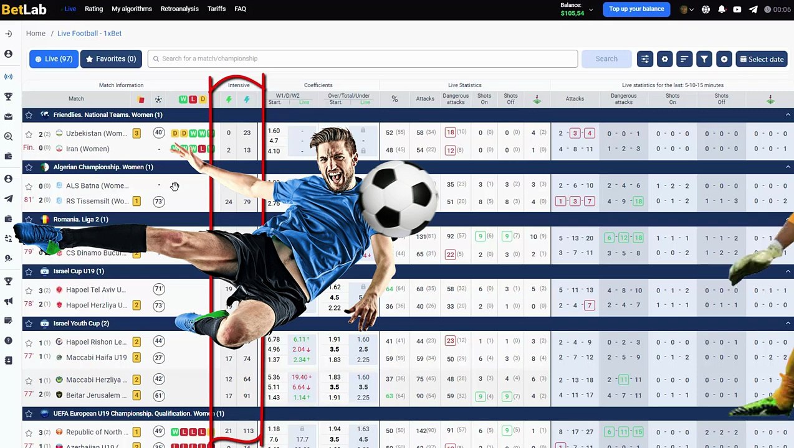Click the W/L/D form column header
Image resolution: width=794 pixels, height=448 pixels.
tap(193, 100)
